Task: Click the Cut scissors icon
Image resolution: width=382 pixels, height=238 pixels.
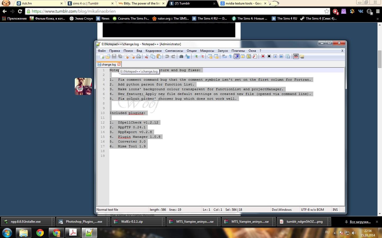Action: tap(146, 56)
